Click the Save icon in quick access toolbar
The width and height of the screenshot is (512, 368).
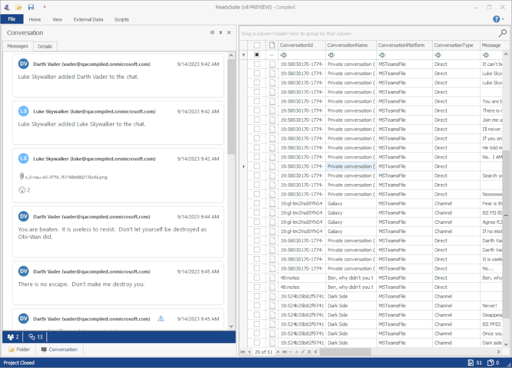pos(31,7)
